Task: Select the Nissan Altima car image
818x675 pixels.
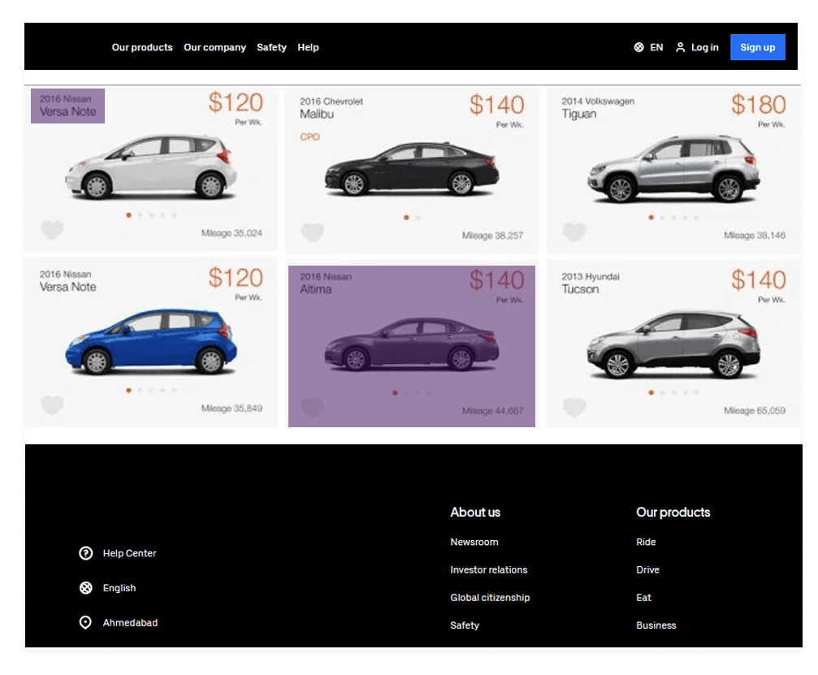Action: tap(412, 344)
